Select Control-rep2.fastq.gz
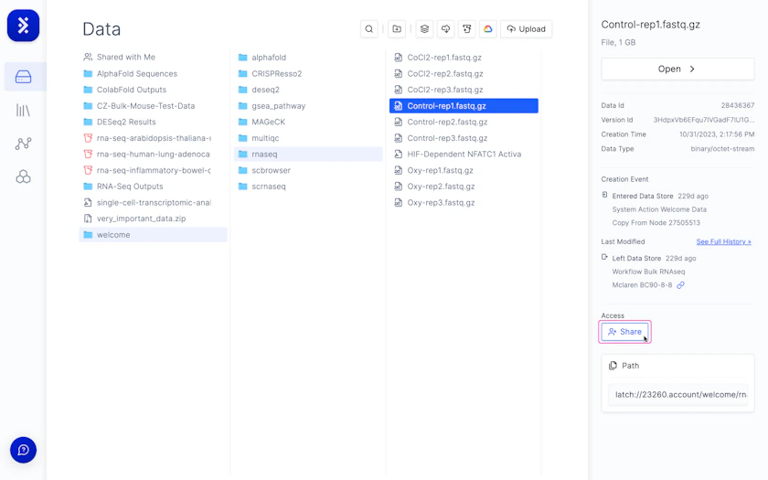Viewport: 768px width, 480px height. point(464,122)
